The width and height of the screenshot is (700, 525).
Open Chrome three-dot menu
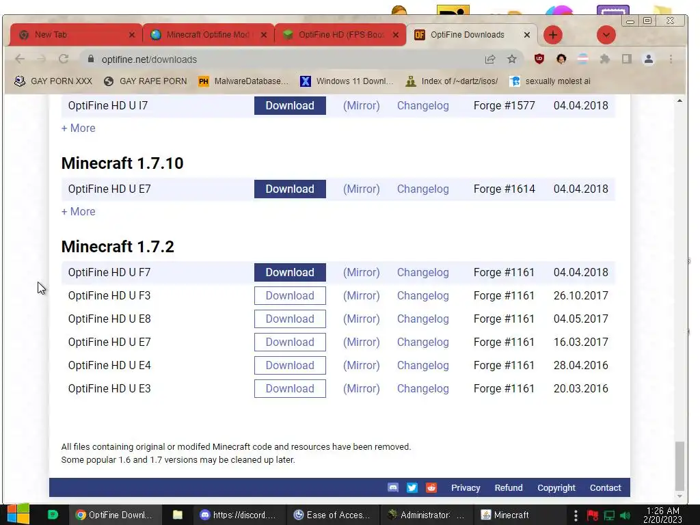(671, 59)
